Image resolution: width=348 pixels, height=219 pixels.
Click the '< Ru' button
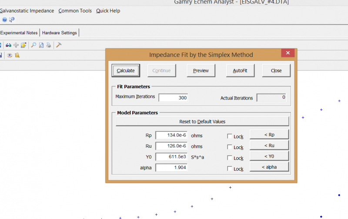coord(269,146)
